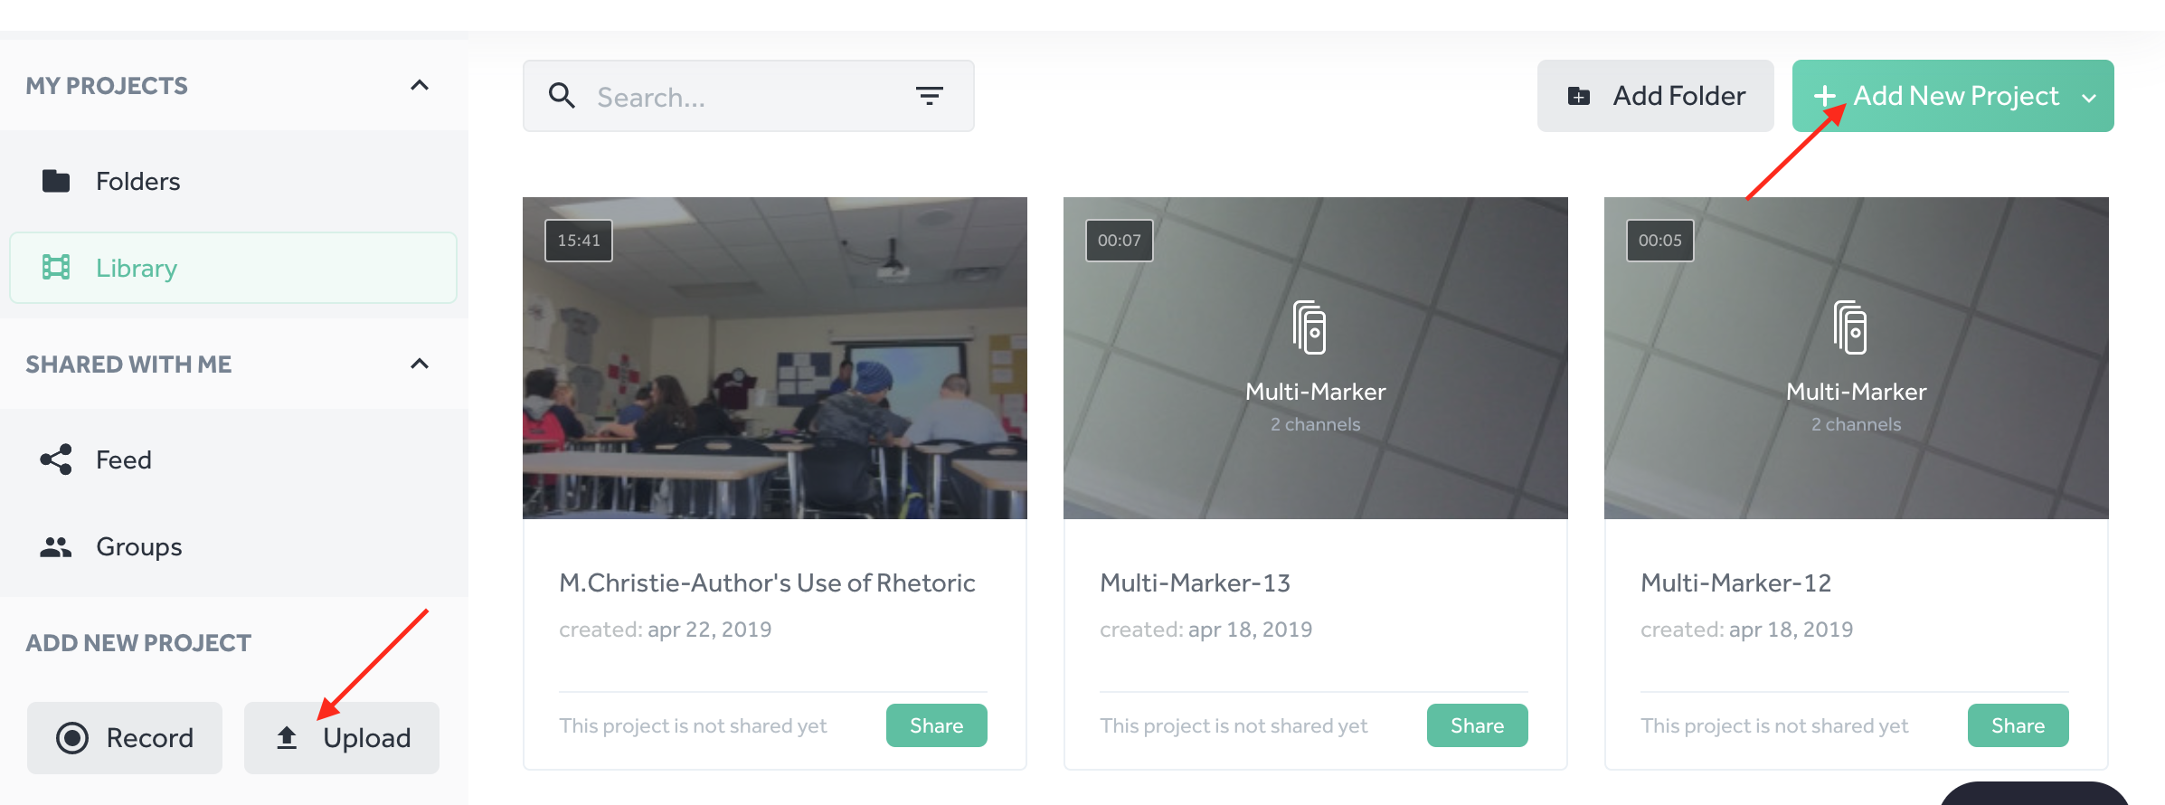Click the Feed share icon in sidebar

[56, 459]
